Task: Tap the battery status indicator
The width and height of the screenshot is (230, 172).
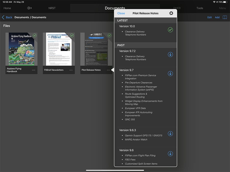Action: 225,2
